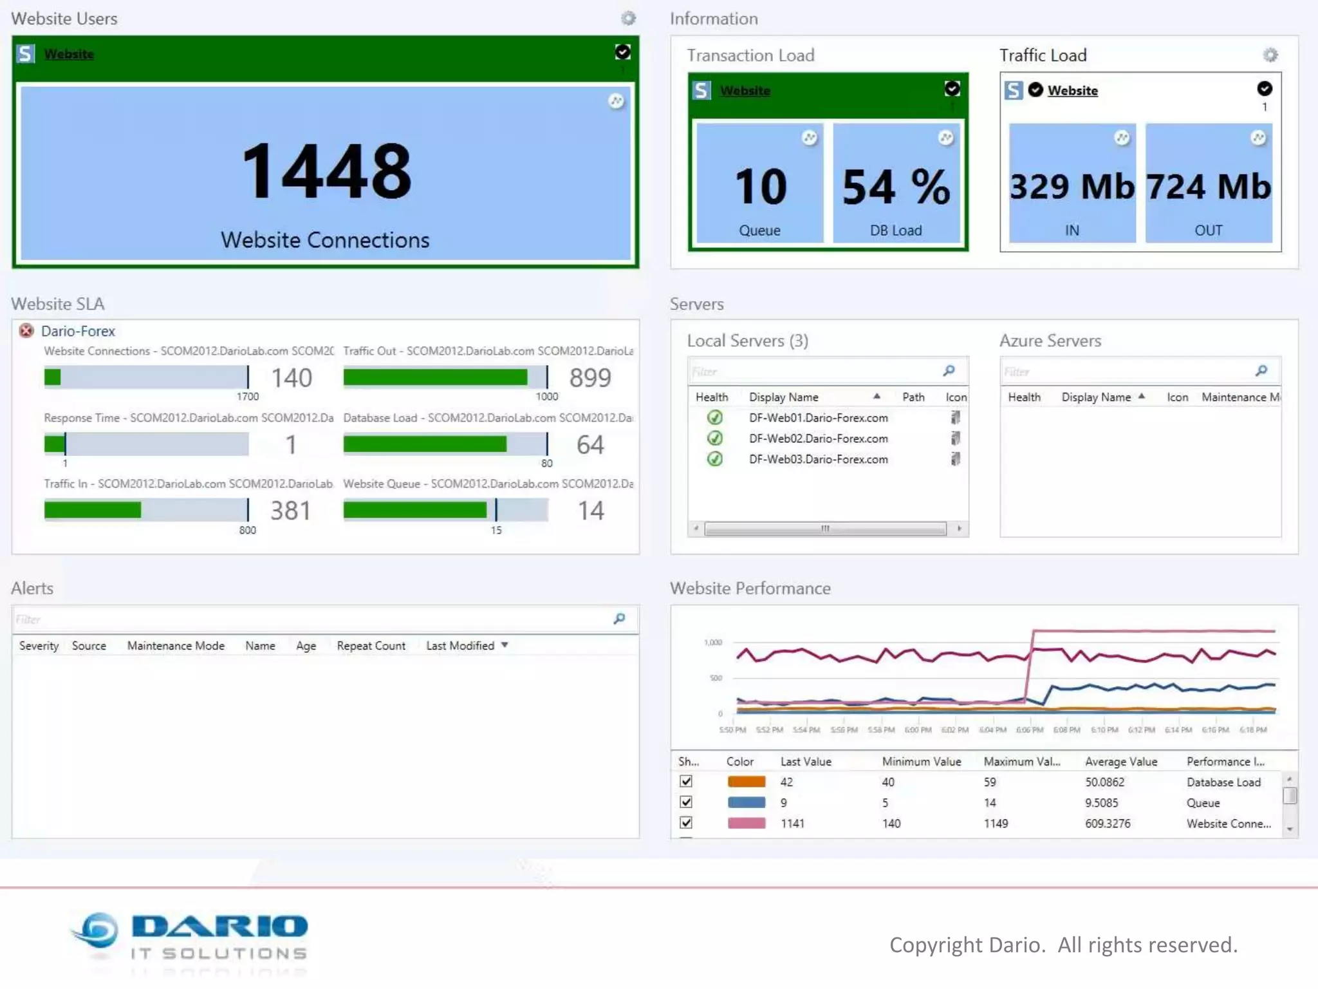Click search icon in Azure Servers filter

click(1261, 371)
